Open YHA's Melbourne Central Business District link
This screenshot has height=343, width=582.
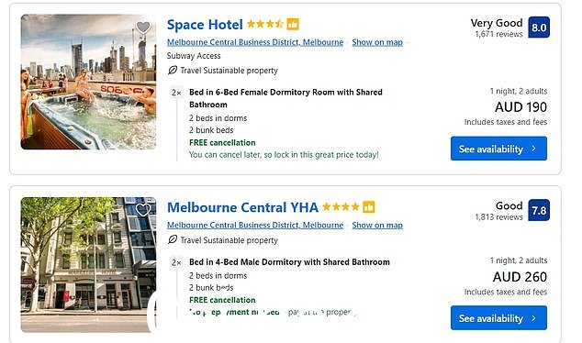[x=255, y=225]
